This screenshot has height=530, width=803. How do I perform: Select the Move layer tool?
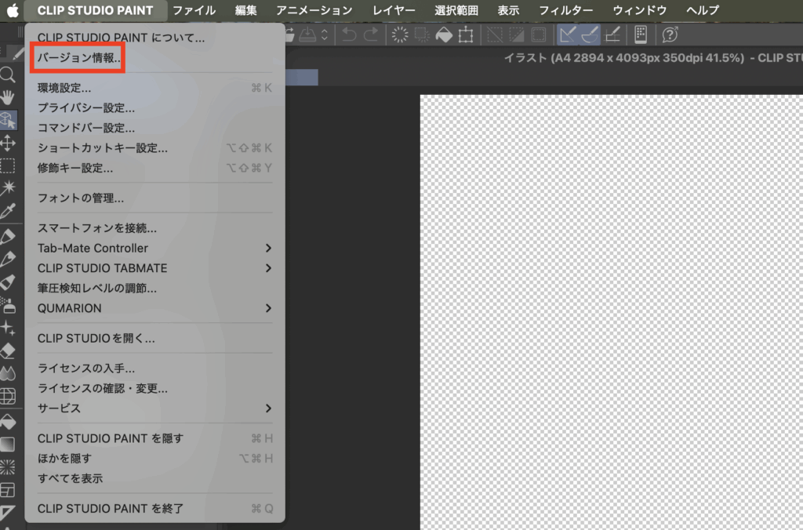click(x=8, y=143)
